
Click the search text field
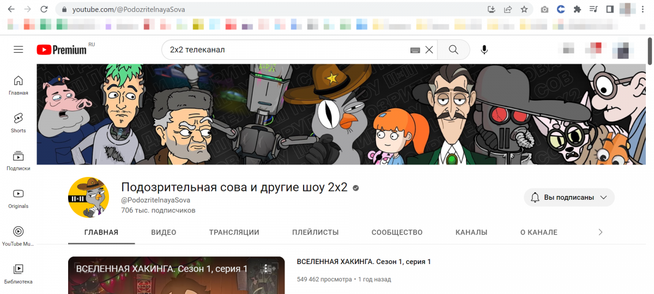[x=283, y=50]
